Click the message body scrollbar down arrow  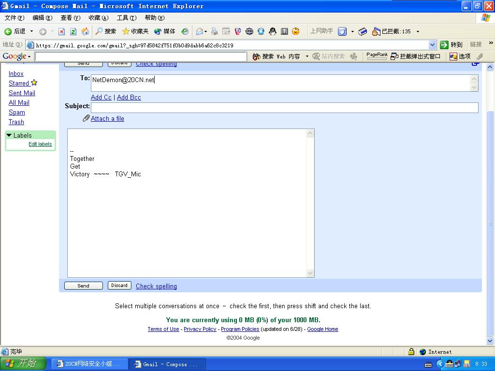310,273
